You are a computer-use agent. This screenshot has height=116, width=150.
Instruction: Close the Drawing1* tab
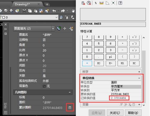pos(39,4)
